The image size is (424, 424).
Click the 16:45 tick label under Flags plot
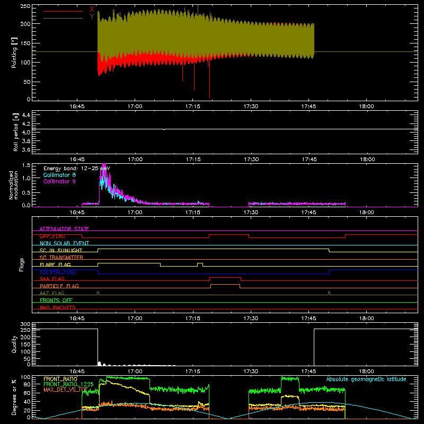(x=77, y=319)
